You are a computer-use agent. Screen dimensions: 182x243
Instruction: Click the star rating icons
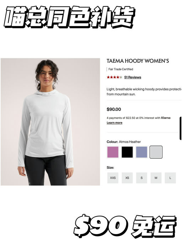tap(114, 77)
